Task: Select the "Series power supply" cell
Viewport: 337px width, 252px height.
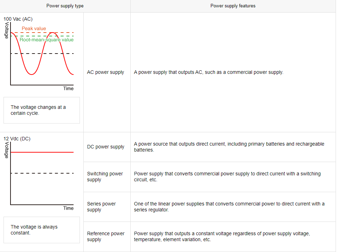Action: (101, 206)
